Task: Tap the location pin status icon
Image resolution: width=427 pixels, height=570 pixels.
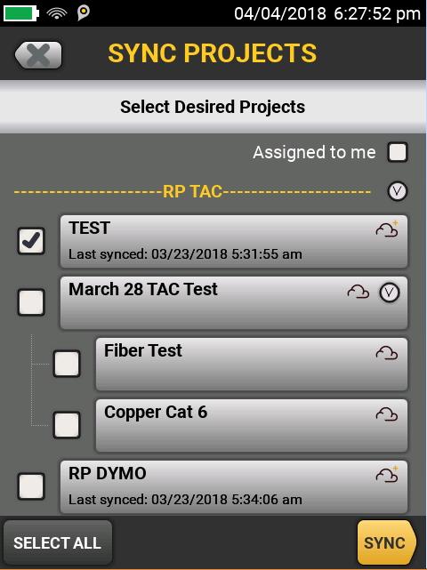Action: [x=84, y=13]
